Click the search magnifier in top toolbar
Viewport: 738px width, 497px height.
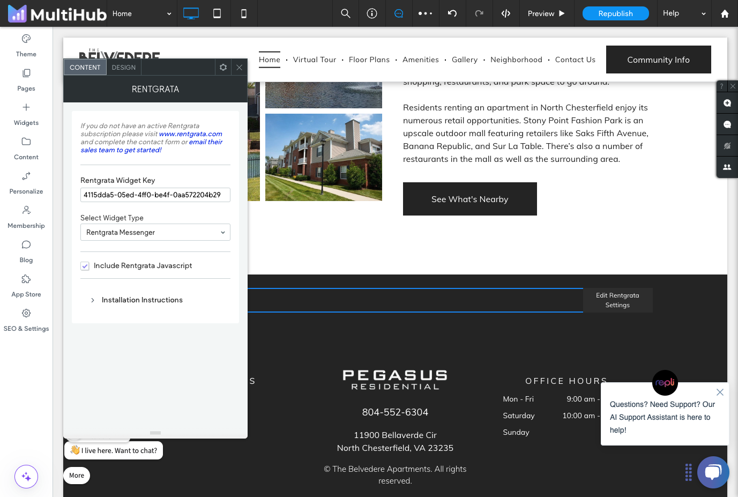346,13
